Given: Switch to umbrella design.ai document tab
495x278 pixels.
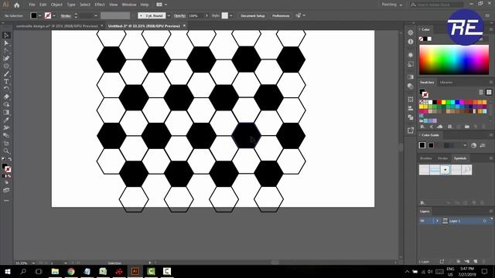Looking at the screenshot, I should (57, 26).
